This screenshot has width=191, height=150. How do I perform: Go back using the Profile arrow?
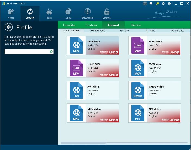tap(9, 27)
